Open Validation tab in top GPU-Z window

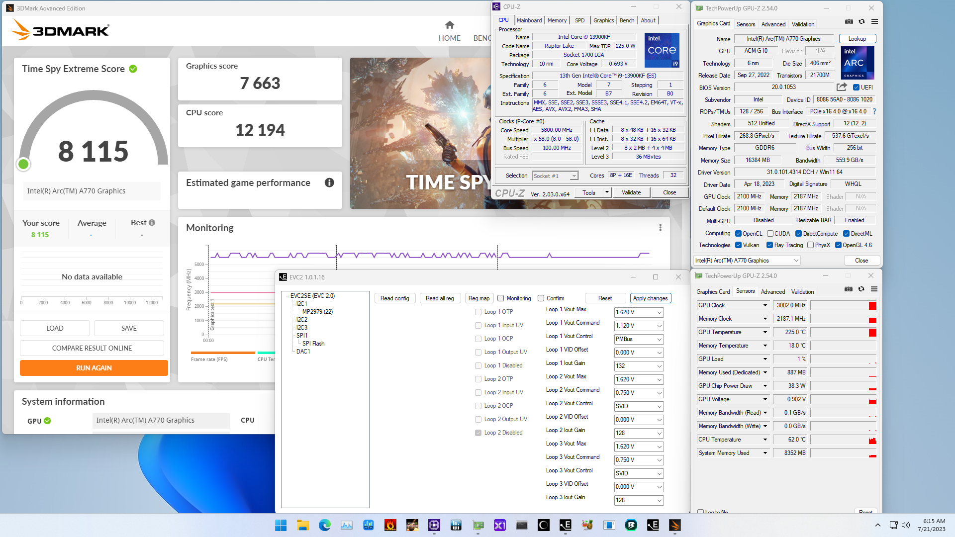click(x=803, y=24)
